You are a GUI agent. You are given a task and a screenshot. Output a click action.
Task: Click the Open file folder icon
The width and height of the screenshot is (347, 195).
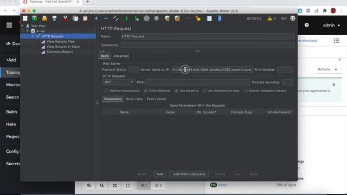[x=44, y=18]
